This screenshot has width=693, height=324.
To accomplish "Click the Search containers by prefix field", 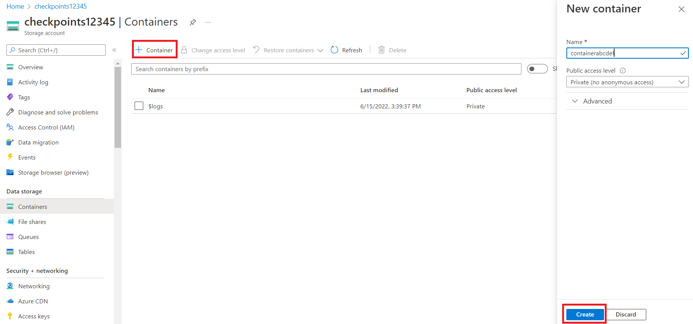I will coord(326,69).
